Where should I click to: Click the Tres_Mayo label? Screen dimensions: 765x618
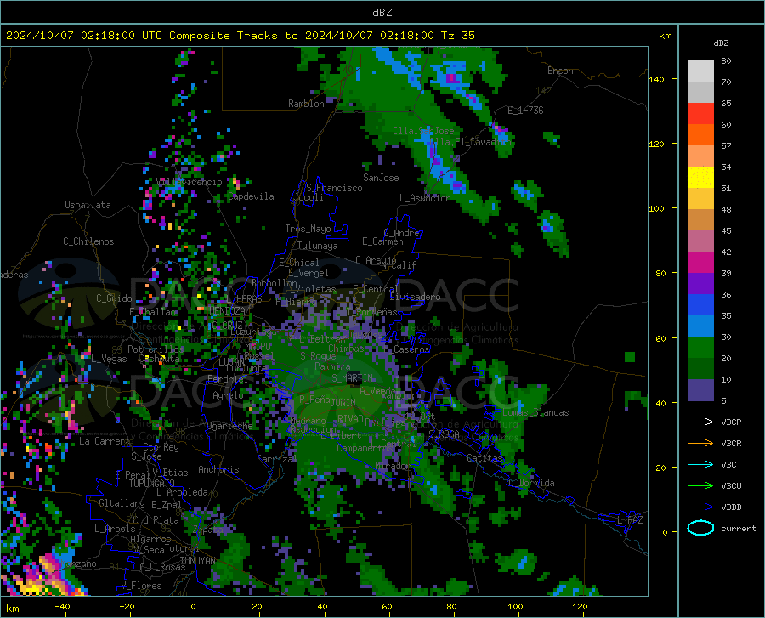(x=308, y=229)
